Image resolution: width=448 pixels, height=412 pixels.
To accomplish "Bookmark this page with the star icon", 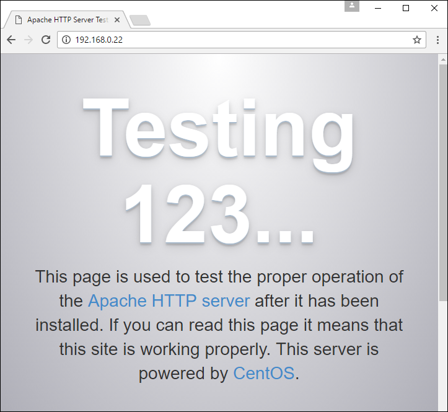I will click(x=417, y=40).
